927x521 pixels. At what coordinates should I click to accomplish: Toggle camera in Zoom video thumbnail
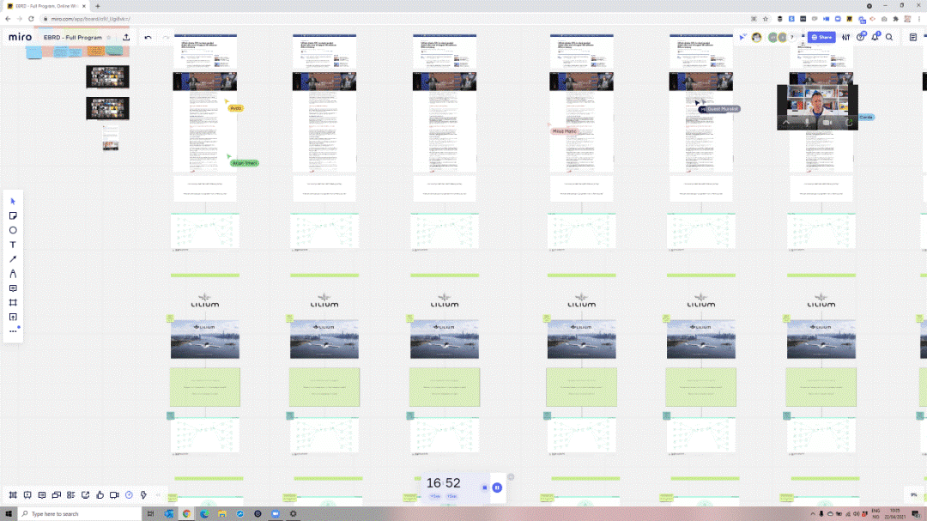828,123
